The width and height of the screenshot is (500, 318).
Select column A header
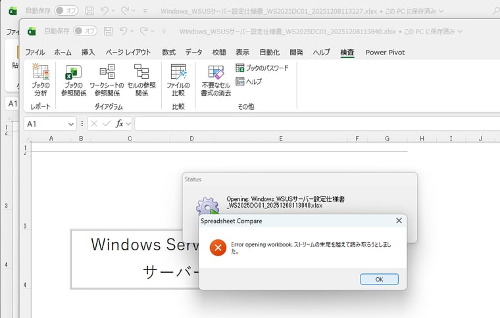pos(51,139)
